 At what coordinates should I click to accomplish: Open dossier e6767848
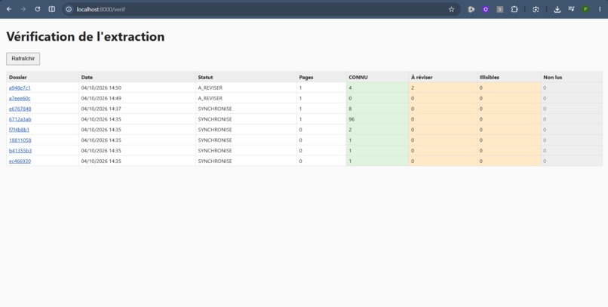pyautogui.click(x=20, y=109)
